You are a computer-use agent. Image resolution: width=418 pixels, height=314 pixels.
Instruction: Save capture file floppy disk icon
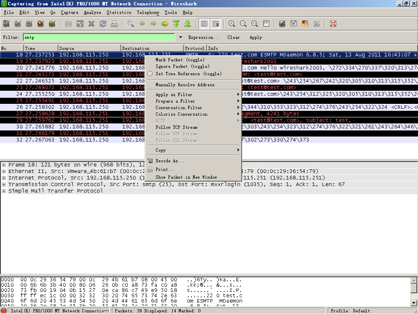tap(80, 24)
